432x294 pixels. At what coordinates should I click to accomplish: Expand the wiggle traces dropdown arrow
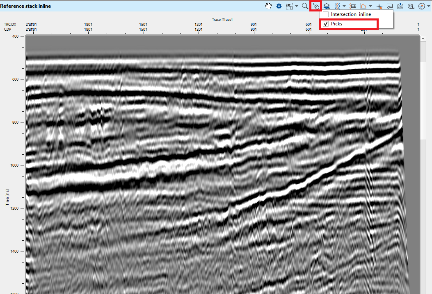tap(344, 6)
